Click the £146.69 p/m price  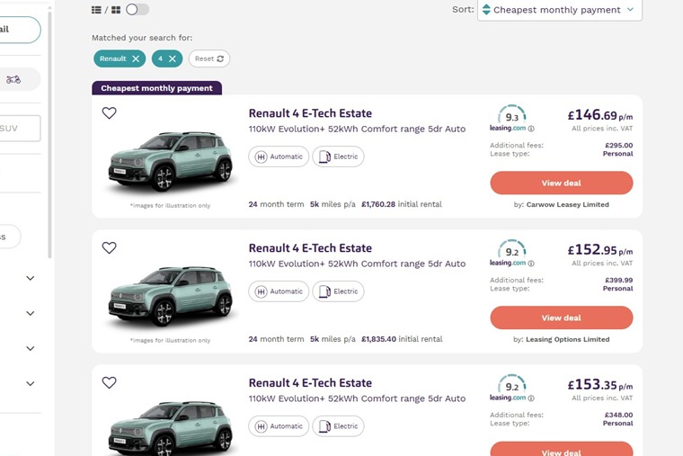[600, 115]
